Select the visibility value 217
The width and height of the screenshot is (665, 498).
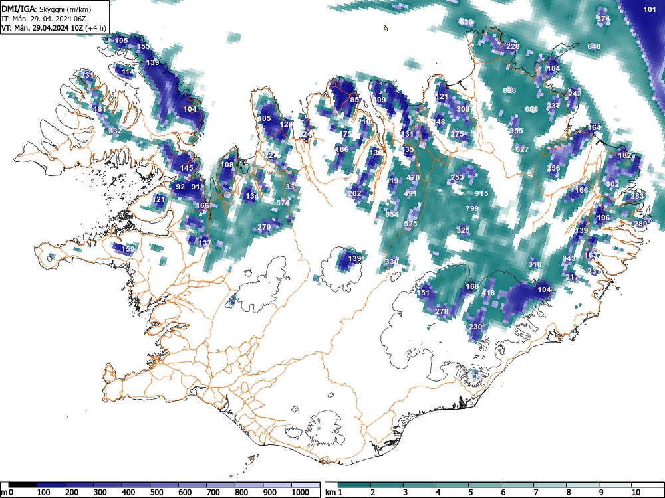coord(572,277)
